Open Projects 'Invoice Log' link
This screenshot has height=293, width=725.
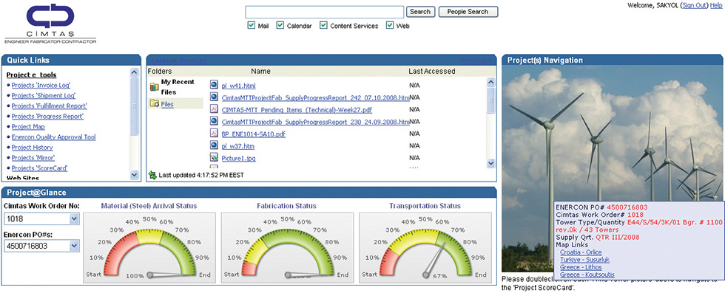41,86
